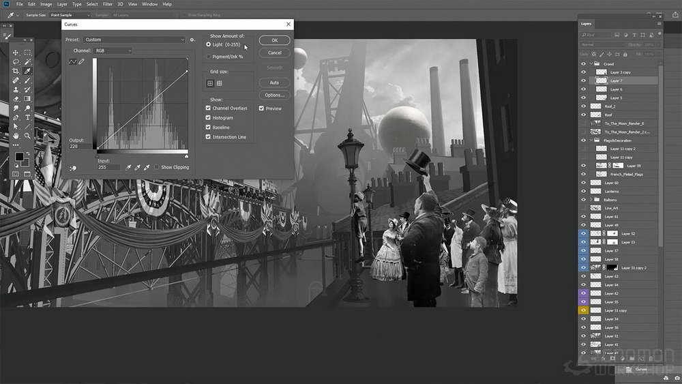Expand the Balloons layer group

[591, 200]
